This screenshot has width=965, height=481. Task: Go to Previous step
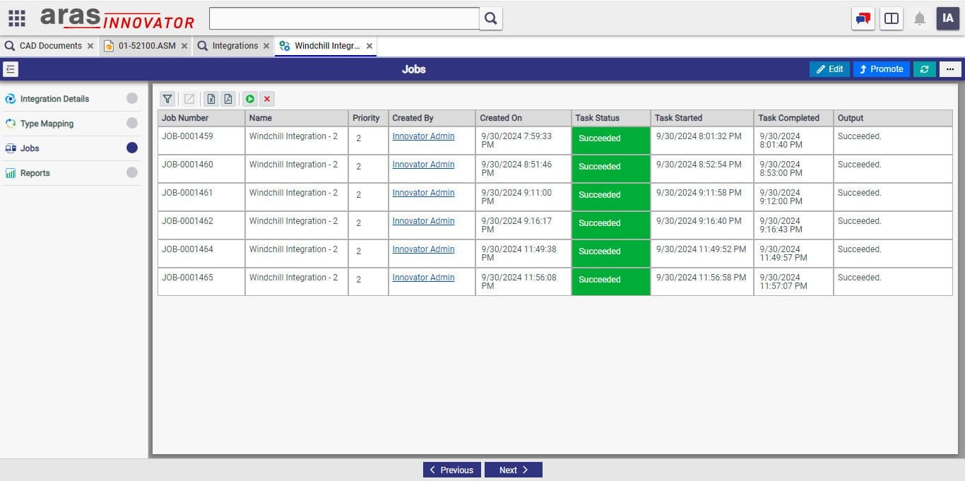click(x=452, y=470)
